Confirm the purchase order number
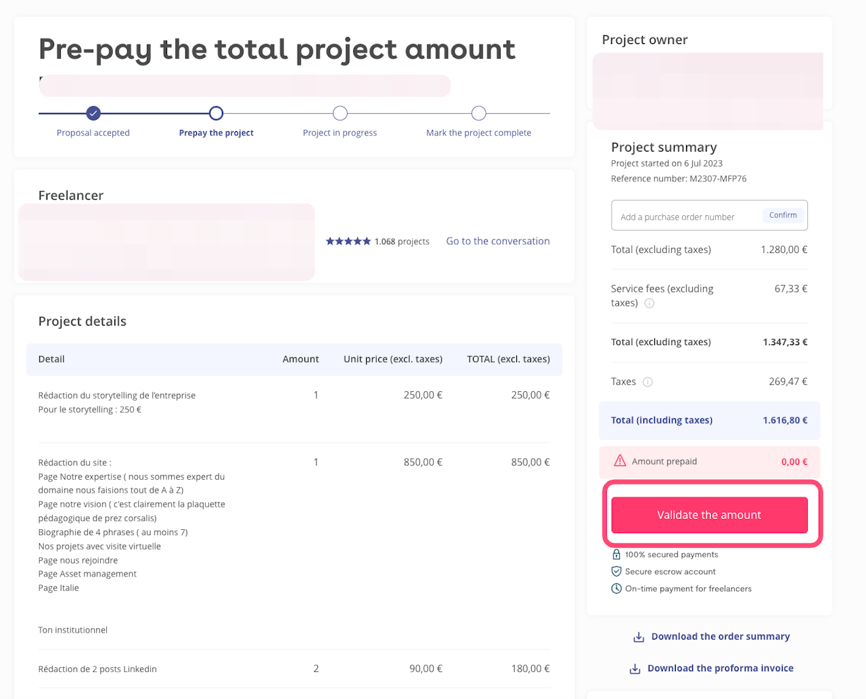866x699 pixels. (x=783, y=215)
